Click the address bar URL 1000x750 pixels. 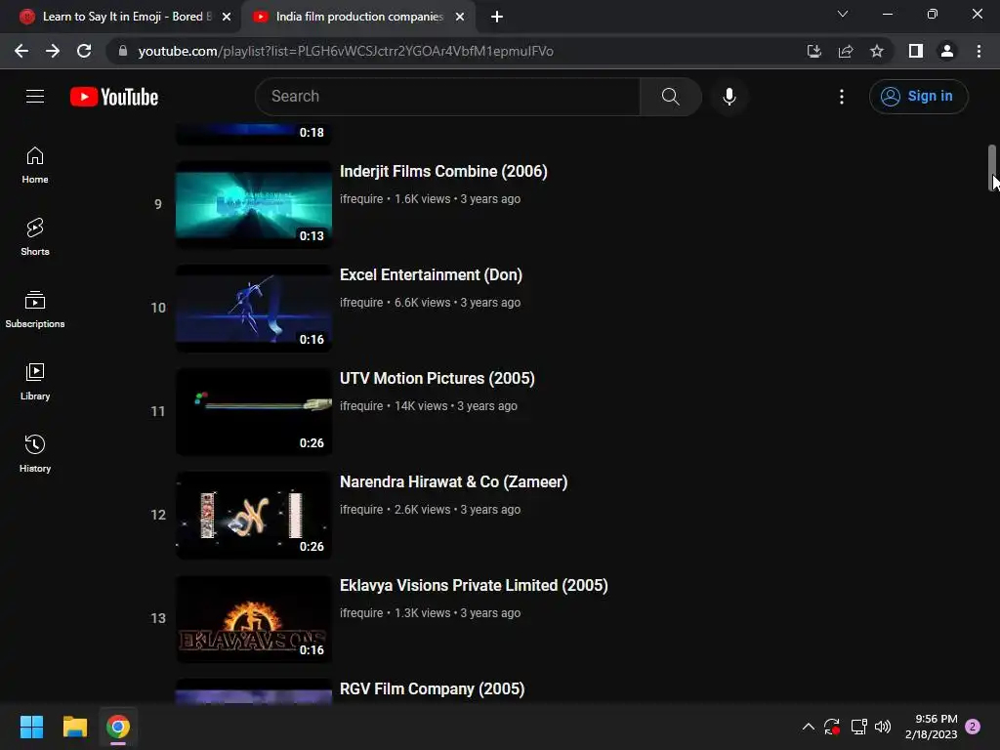[x=346, y=51]
